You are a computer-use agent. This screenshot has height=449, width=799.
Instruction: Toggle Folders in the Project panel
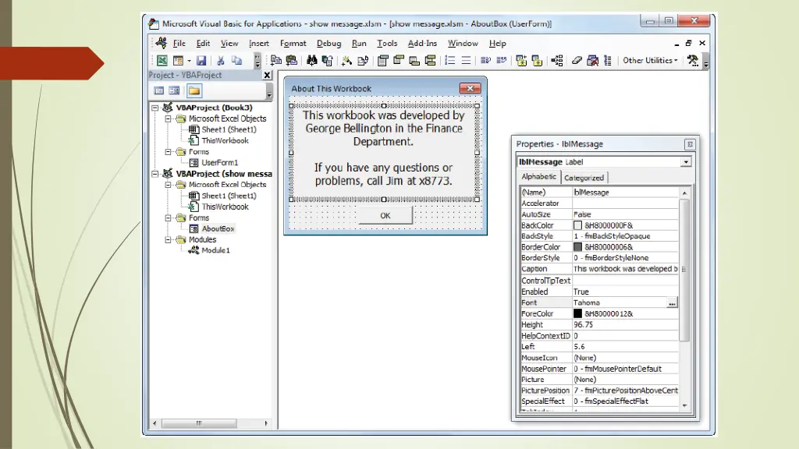pyautogui.click(x=194, y=90)
